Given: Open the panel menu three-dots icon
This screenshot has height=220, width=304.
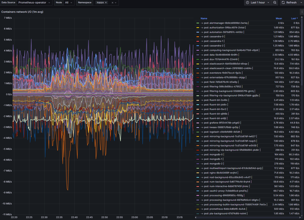Looking at the screenshot, I should tap(302, 12).
